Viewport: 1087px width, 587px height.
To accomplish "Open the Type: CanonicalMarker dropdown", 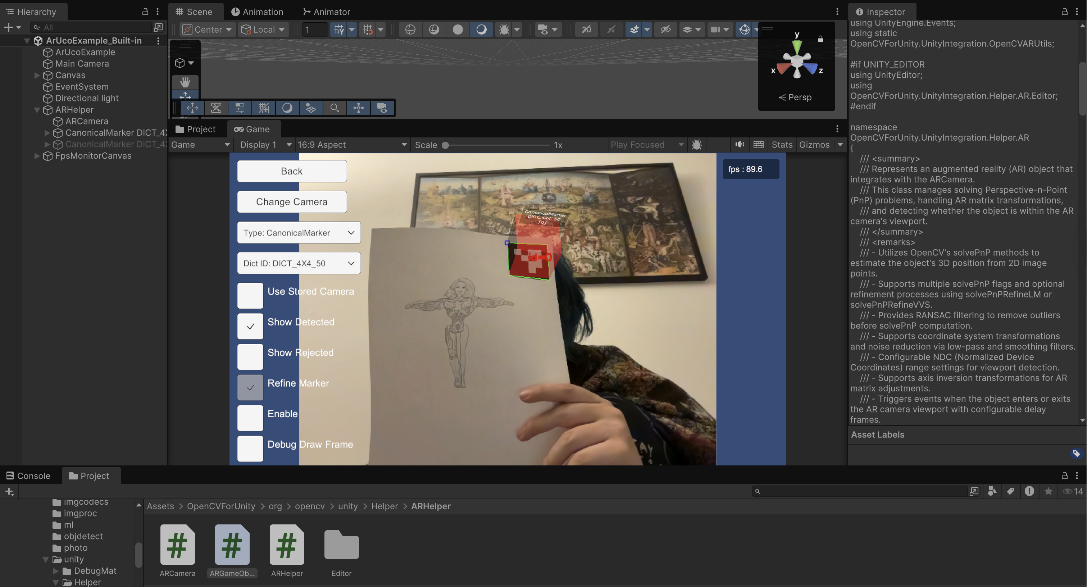I will pos(299,232).
